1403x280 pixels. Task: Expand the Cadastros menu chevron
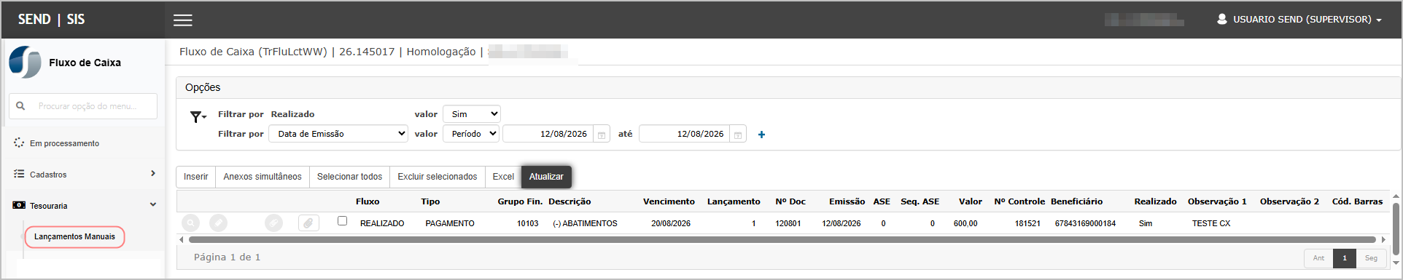[x=153, y=173]
